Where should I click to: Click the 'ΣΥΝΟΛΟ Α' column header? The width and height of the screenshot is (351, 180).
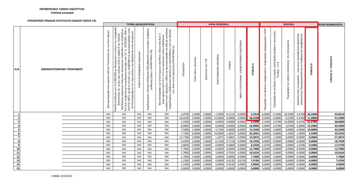point(253,69)
